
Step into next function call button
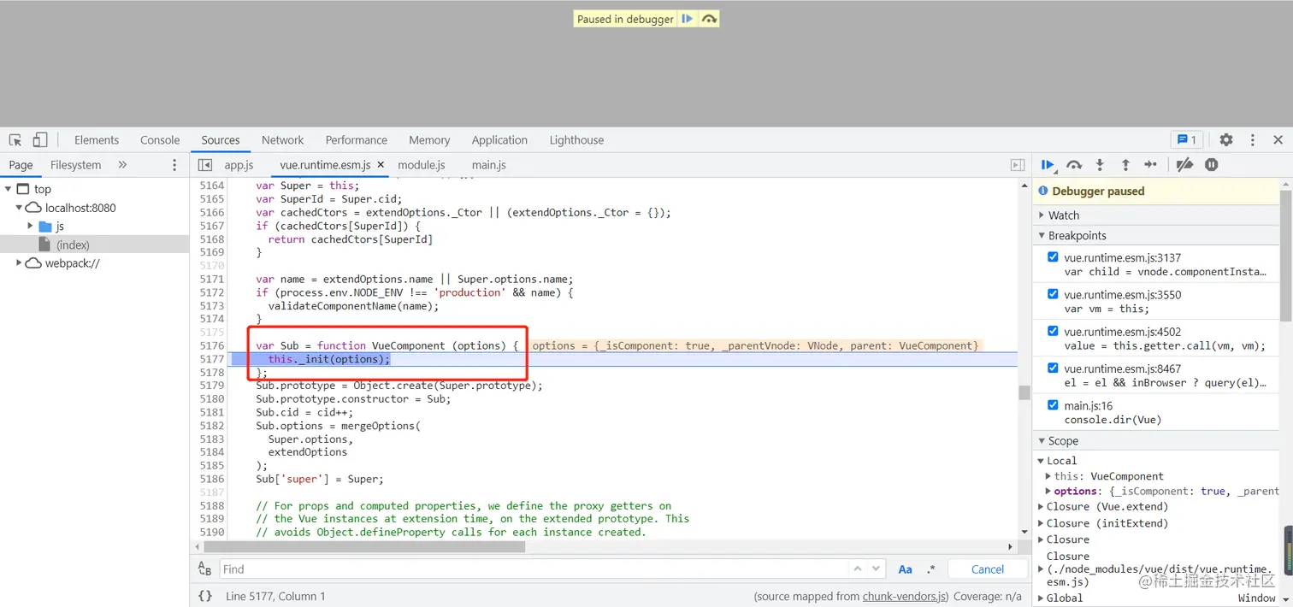tap(1100, 165)
